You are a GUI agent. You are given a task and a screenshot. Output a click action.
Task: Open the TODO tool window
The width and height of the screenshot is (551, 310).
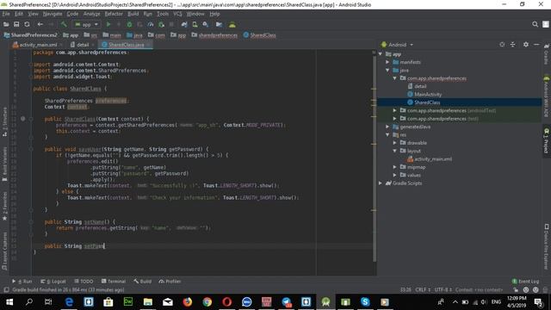(84, 282)
